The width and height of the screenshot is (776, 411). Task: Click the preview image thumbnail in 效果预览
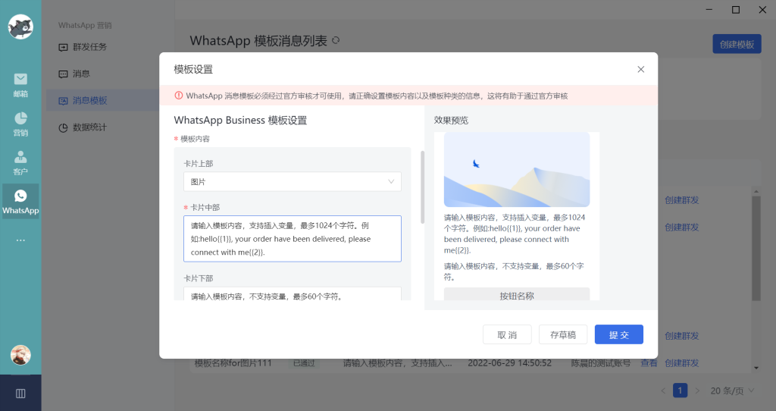[516, 170]
